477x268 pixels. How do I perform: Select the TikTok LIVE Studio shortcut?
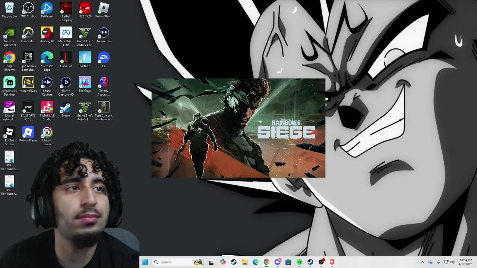pyautogui.click(x=47, y=111)
